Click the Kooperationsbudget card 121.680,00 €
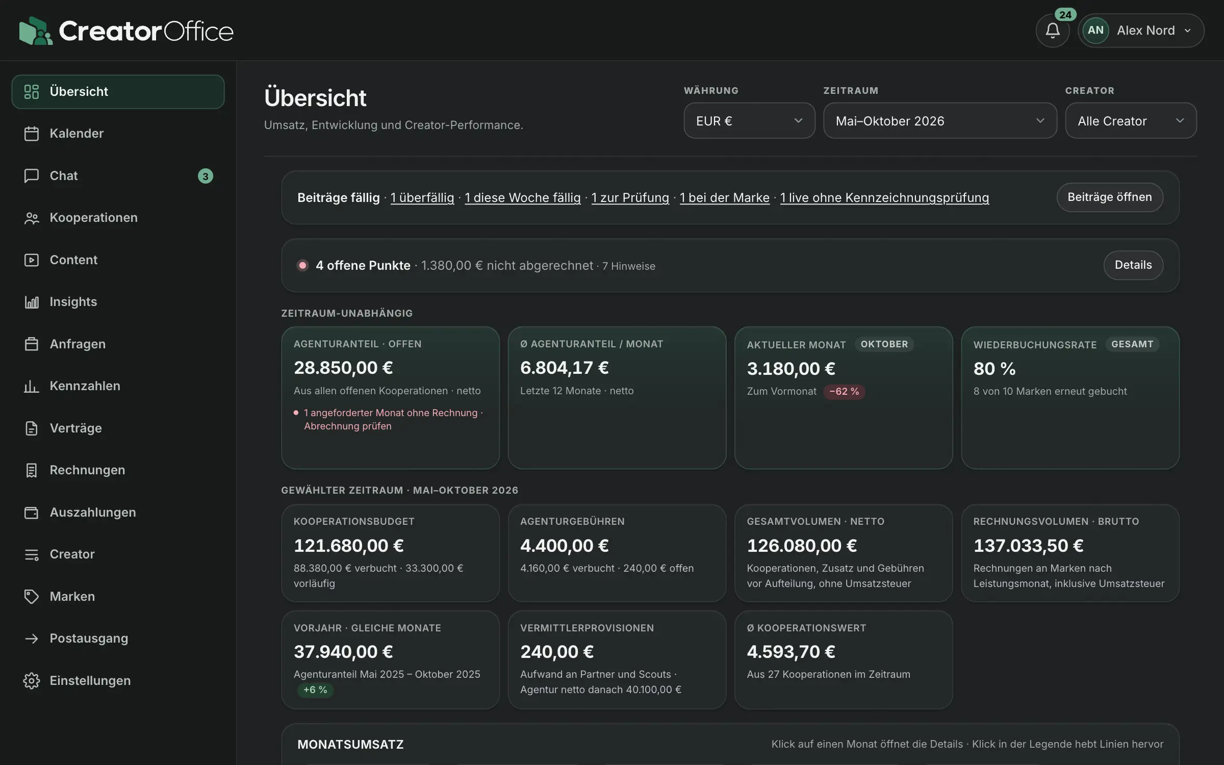 [391, 553]
